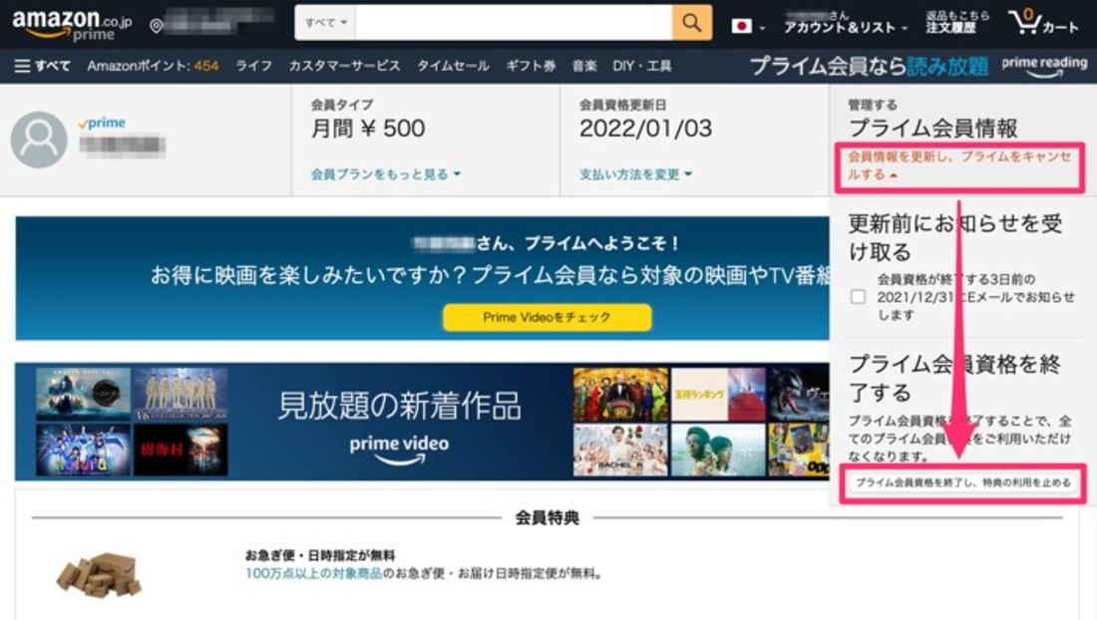Expand 支払い方法を変更 dropdown
Screen dimensions: 1097x620
[635, 174]
